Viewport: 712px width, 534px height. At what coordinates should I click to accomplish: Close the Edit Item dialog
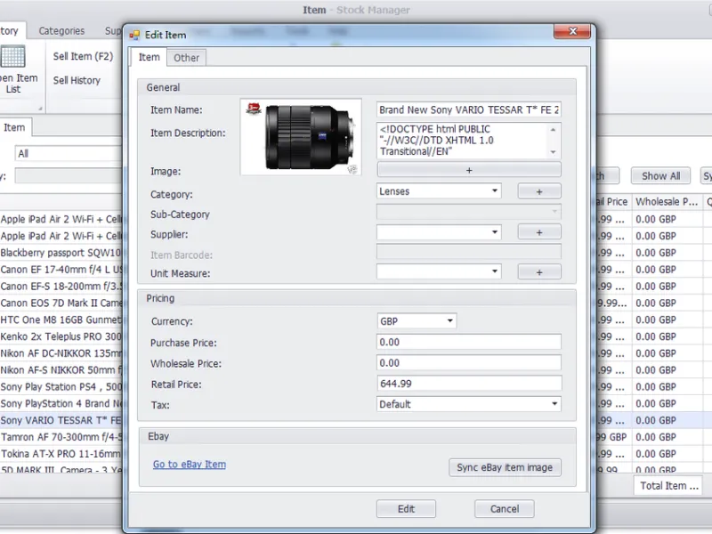coord(572,31)
